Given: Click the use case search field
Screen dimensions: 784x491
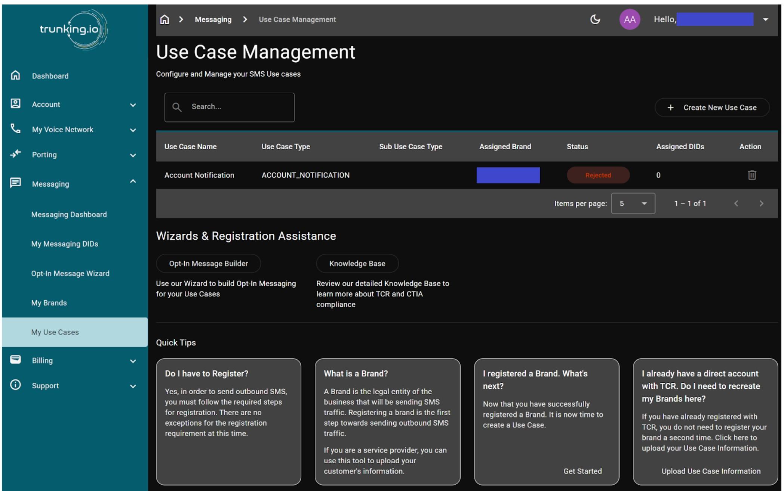Looking at the screenshot, I should tap(230, 107).
